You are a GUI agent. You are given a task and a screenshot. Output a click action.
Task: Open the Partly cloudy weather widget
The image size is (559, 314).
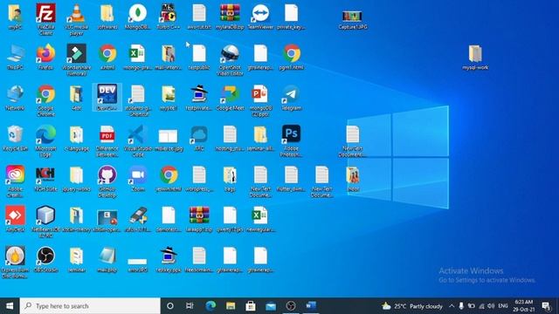tap(412, 306)
